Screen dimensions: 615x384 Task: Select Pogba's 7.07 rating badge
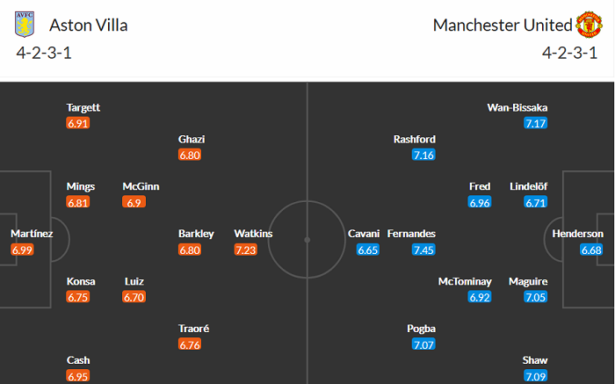(x=423, y=344)
